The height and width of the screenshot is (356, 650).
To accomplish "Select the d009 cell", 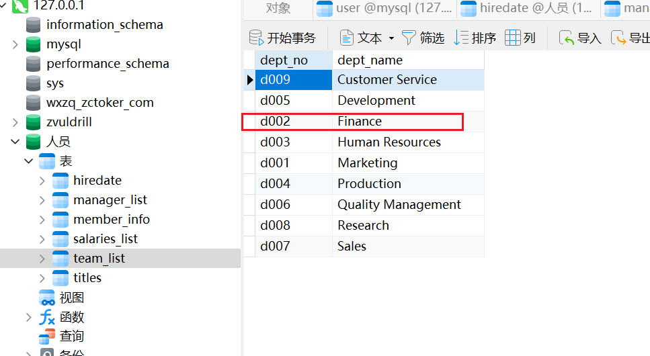I will coord(294,79).
